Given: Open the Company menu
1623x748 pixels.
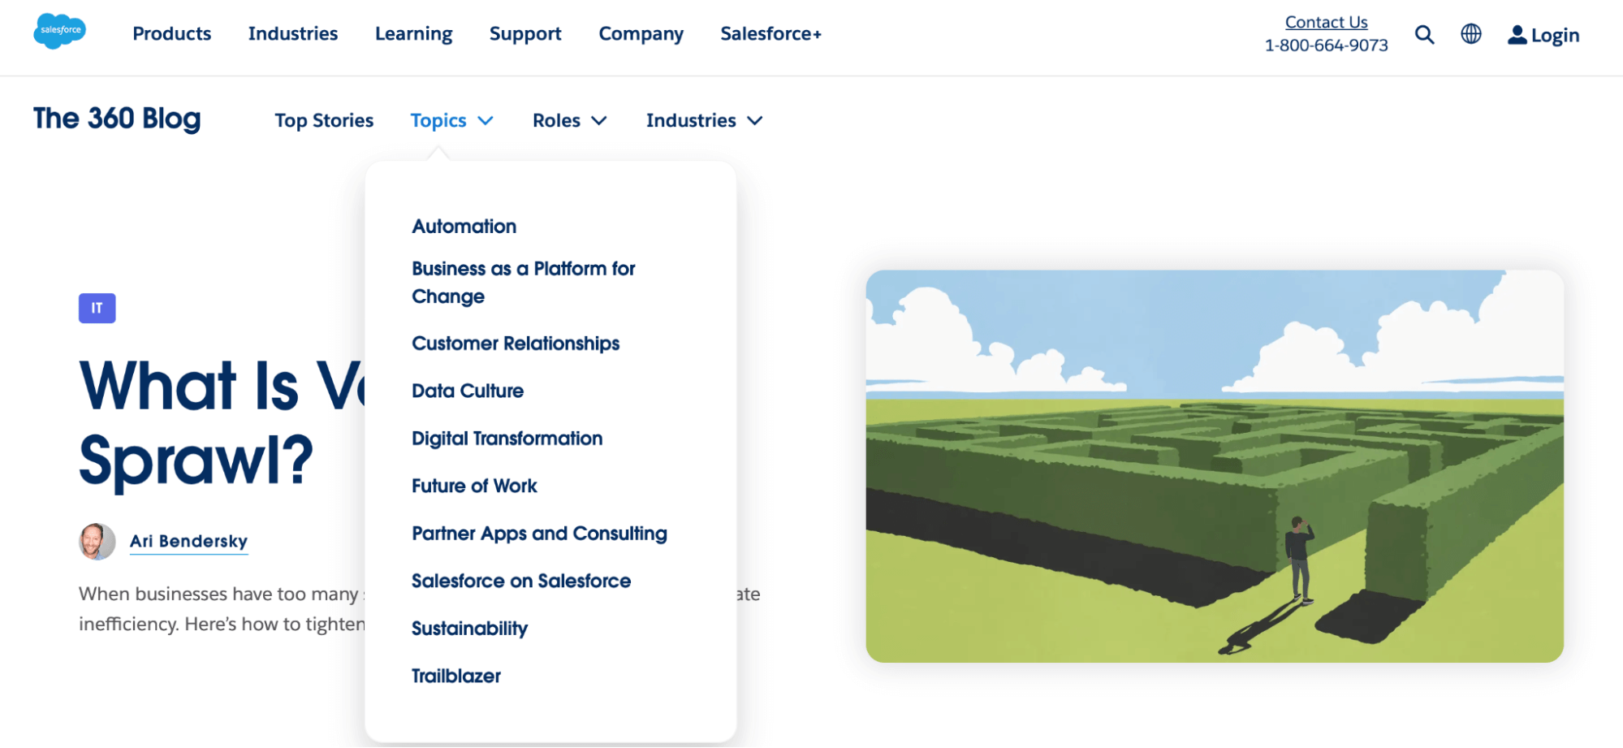Looking at the screenshot, I should coord(641,33).
